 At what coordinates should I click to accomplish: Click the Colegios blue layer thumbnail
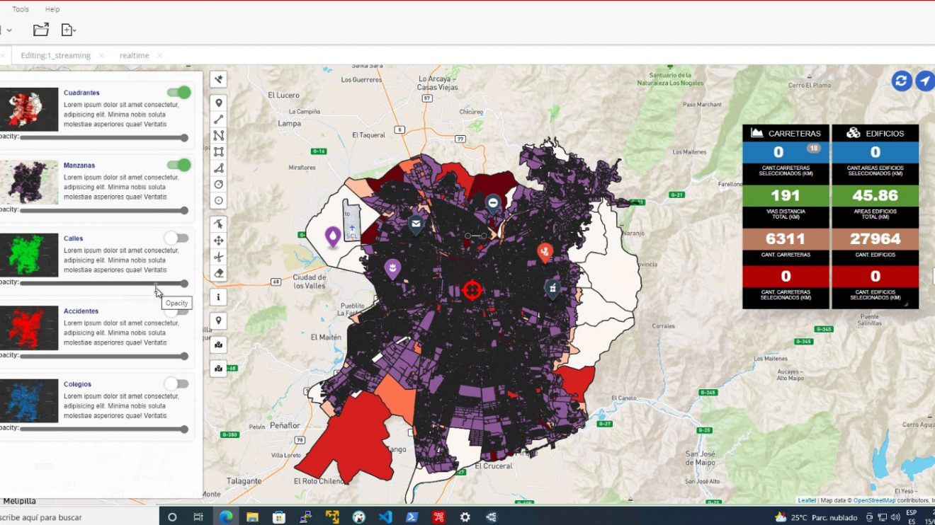coord(29,401)
